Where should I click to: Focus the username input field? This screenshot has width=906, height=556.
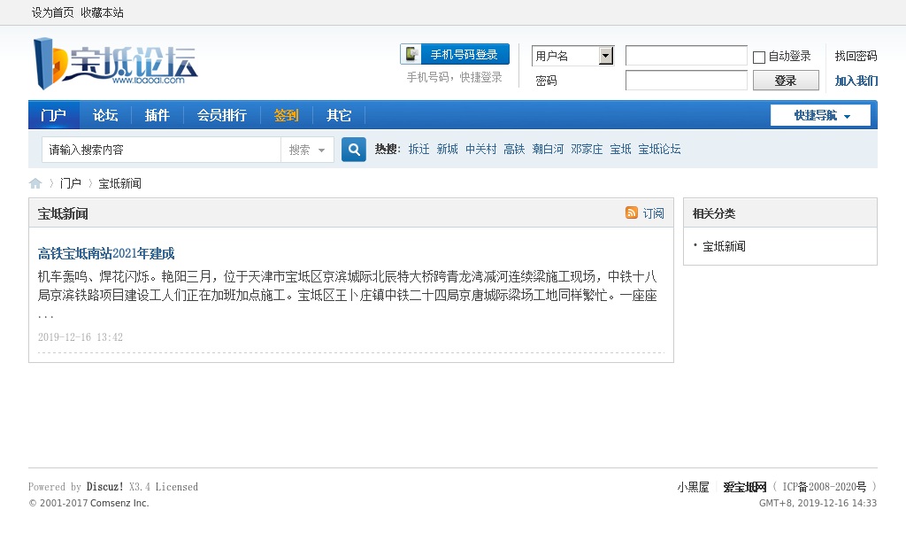tap(687, 56)
